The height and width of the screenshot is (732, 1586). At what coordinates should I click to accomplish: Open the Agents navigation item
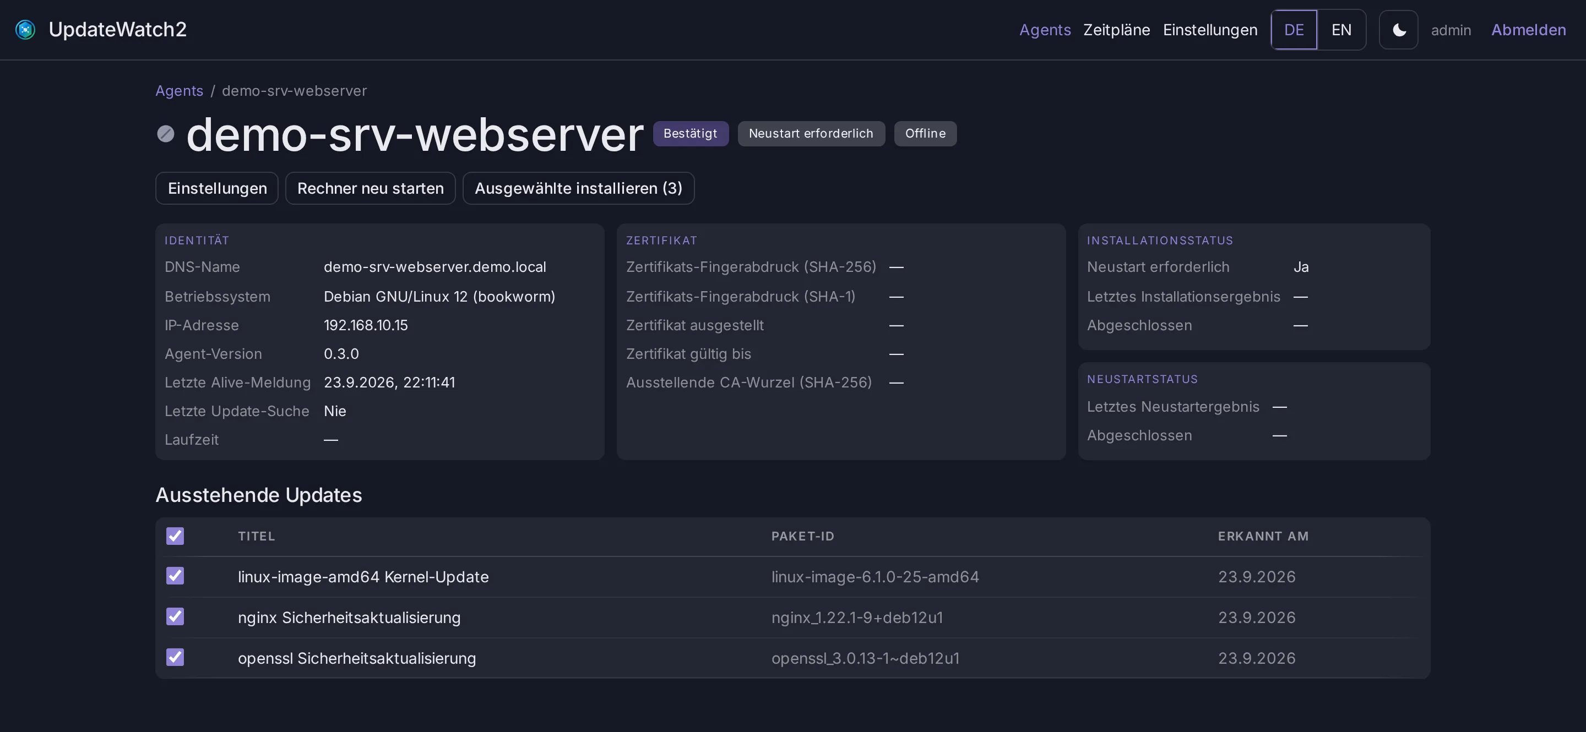tap(1045, 30)
